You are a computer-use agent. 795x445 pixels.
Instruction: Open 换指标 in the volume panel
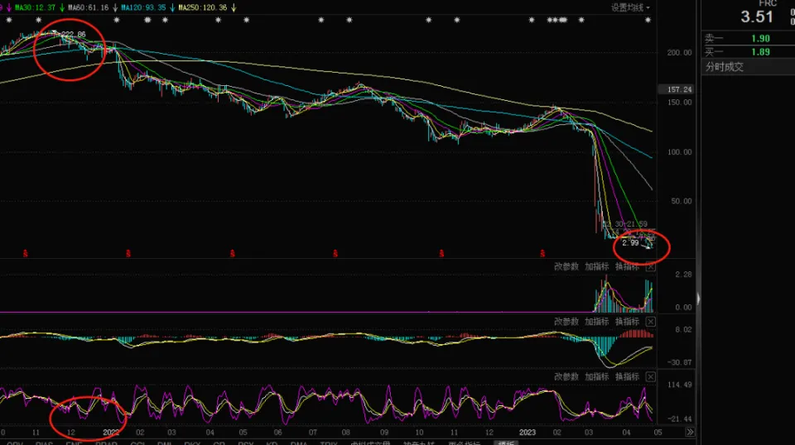pyautogui.click(x=626, y=266)
